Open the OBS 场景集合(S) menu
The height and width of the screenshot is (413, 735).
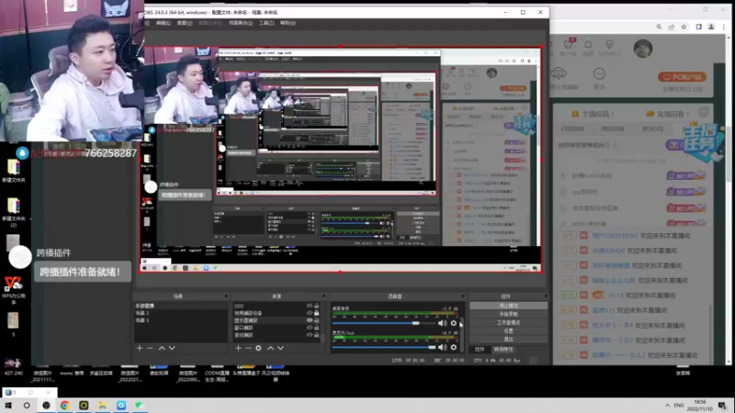pos(241,23)
